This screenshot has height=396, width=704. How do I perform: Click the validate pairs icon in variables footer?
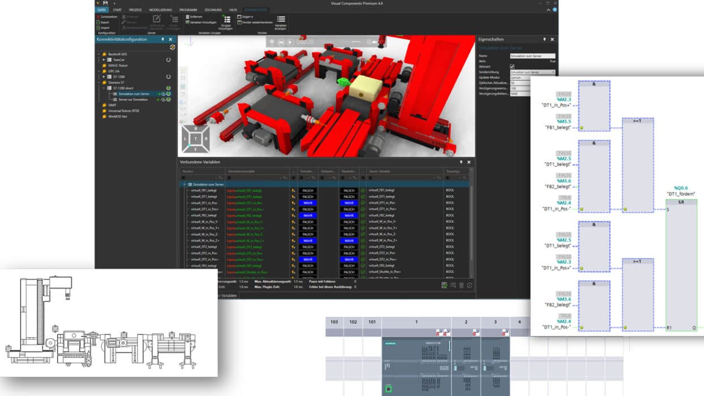pos(445,286)
